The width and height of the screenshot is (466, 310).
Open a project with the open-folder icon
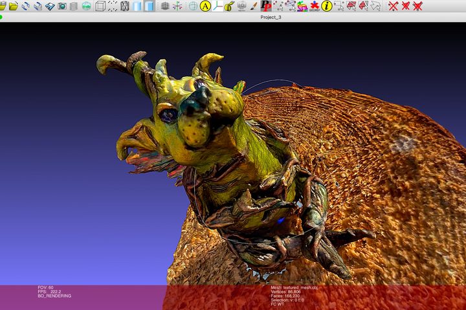coord(13,6)
